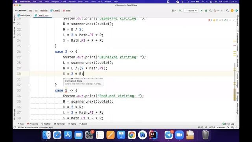Screen dimensions: 252x142
Task: Open Terminal tool window at bottom
Action: pos(59,124)
